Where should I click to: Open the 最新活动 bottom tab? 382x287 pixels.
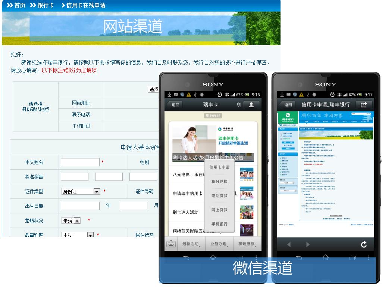[191, 244]
